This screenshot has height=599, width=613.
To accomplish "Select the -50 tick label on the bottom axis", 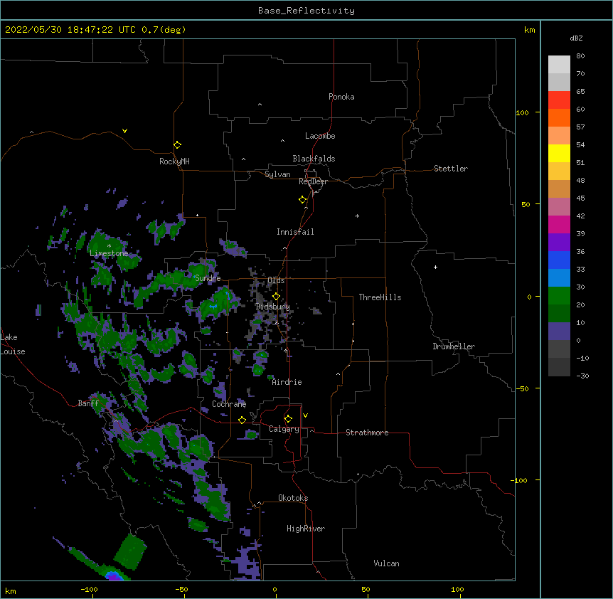I will coord(181,589).
